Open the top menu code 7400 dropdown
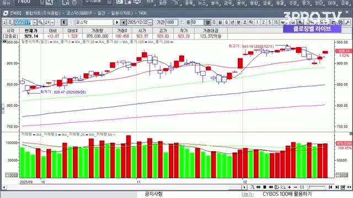The image size is (353, 198). [42, 2]
